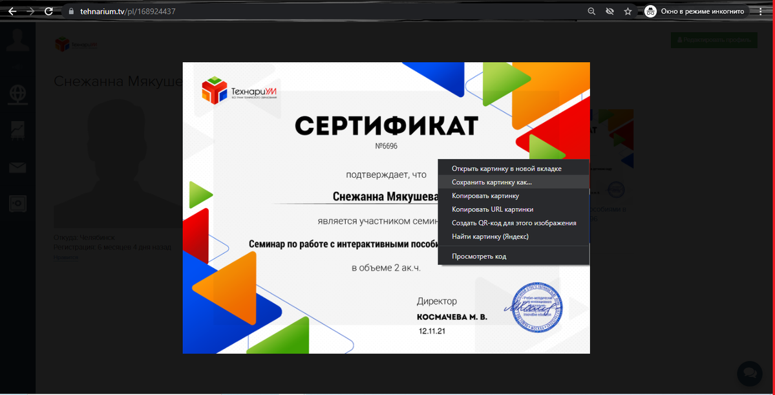Click 'Окно в режиме инкогнито' label
Viewport: 775px width, 395px height.
click(703, 11)
